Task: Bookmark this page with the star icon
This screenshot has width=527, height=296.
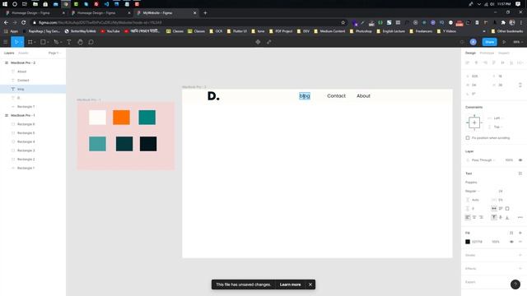Action: (x=343, y=22)
